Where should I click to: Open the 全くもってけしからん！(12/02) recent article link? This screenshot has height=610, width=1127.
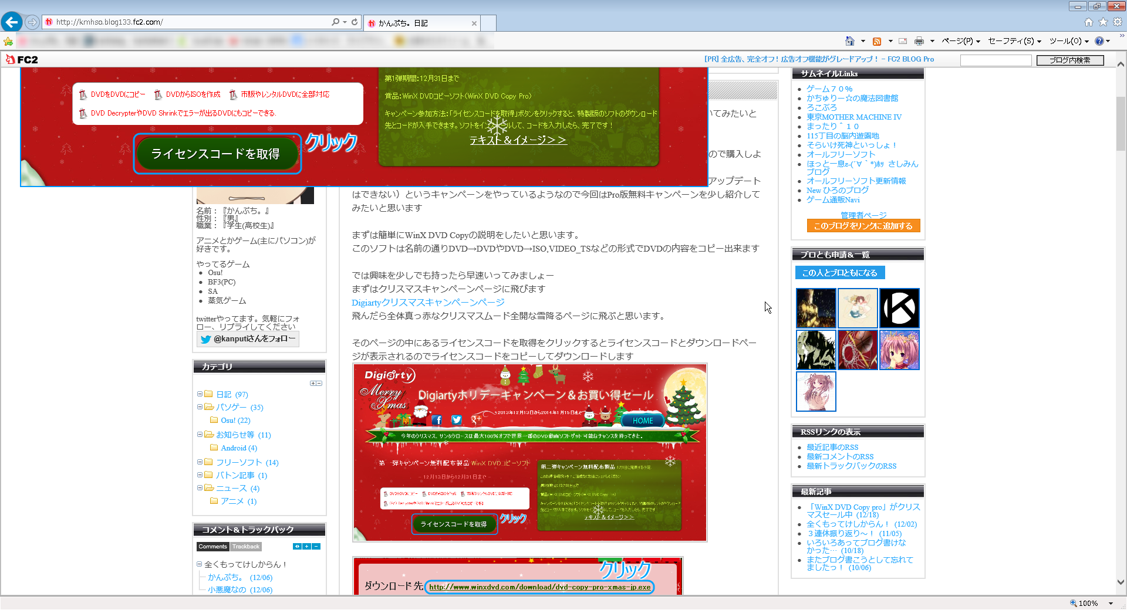(861, 524)
